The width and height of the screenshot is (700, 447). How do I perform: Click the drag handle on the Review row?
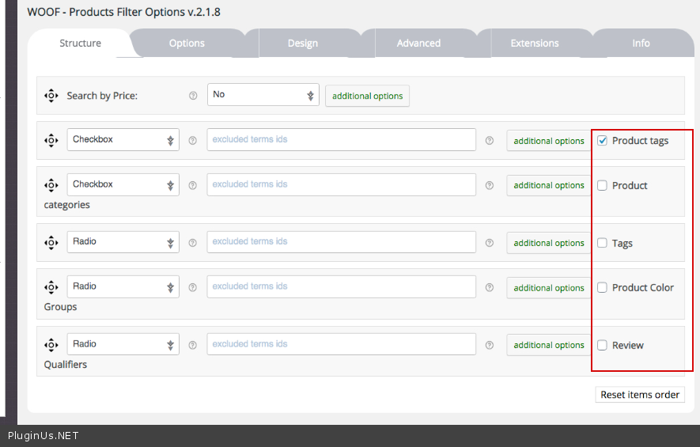(51, 345)
